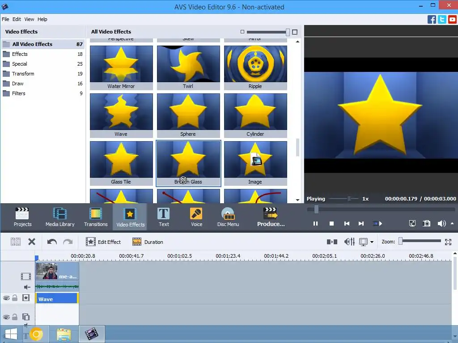Pause the preview playback
Viewport: 458px width, 343px height.
[x=315, y=224]
